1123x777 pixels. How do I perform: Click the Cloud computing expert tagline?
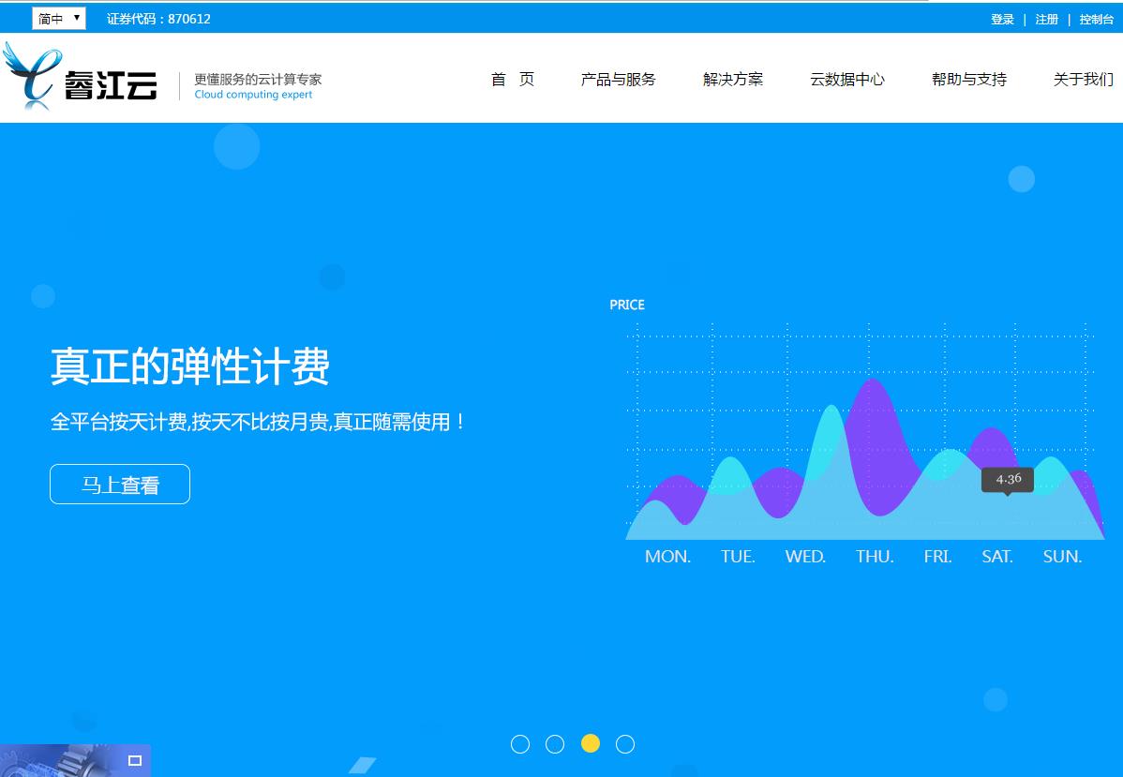[x=253, y=95]
